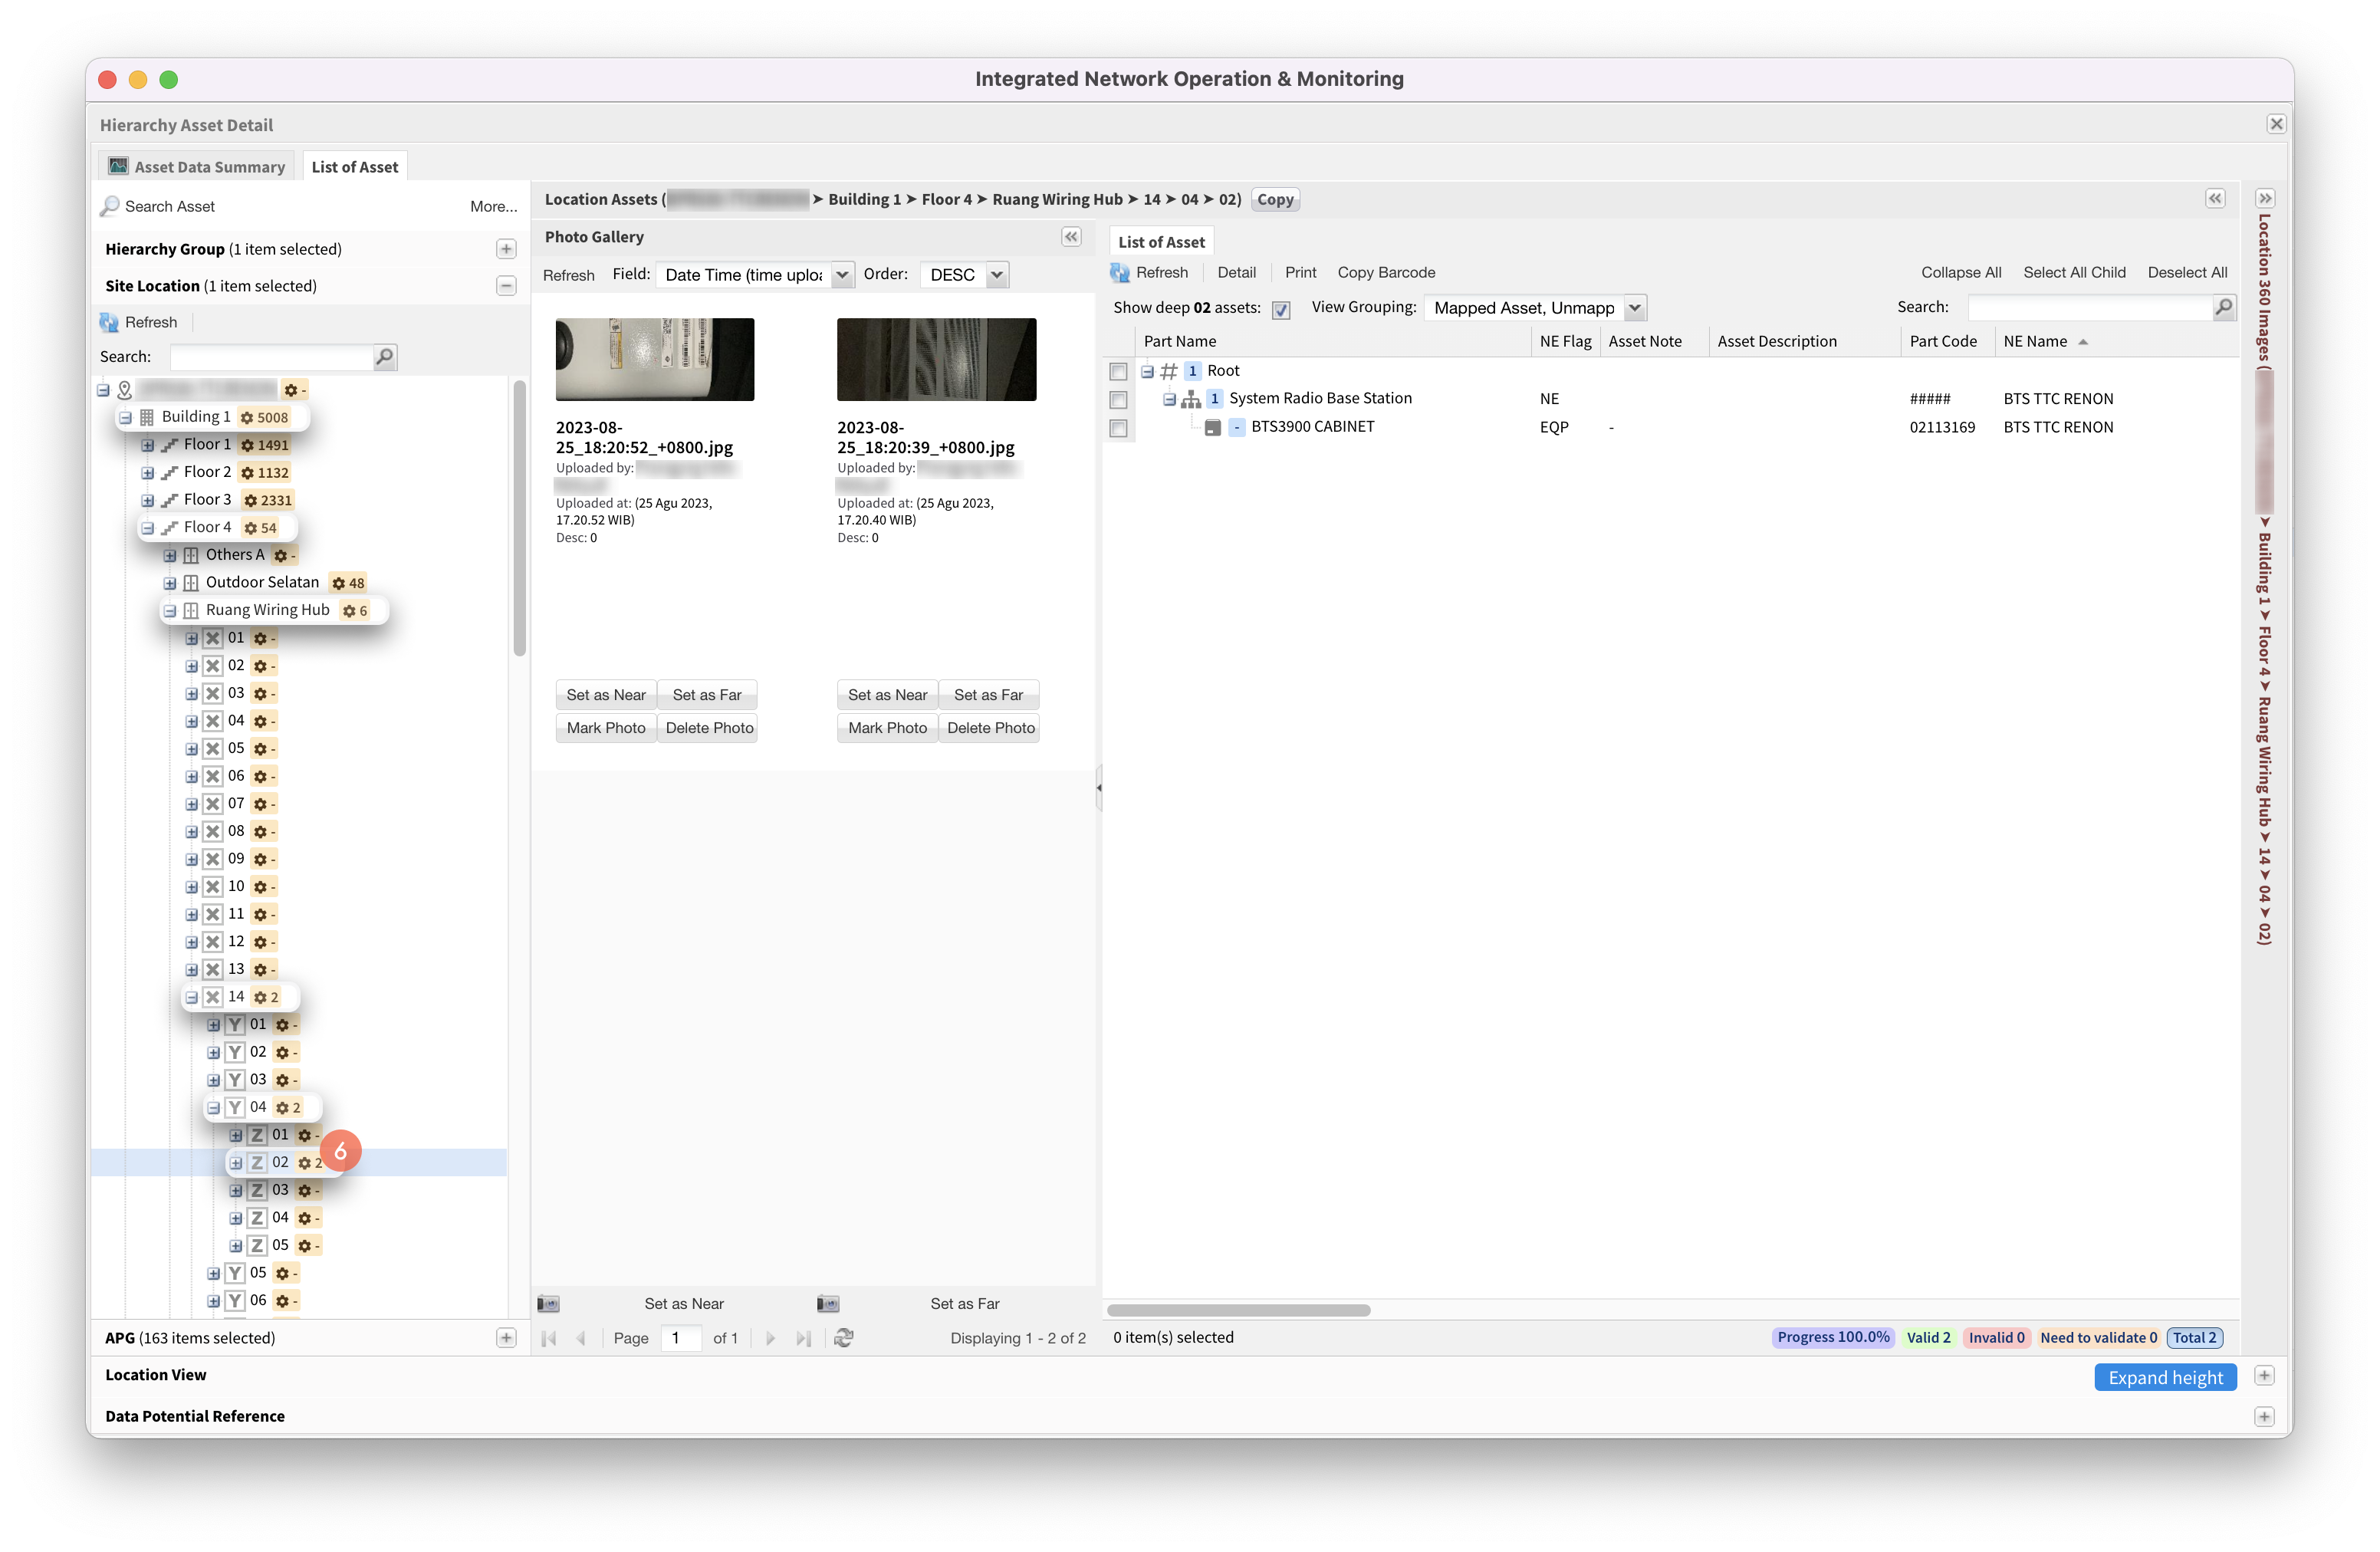Click Detail in the asset toolbar
The width and height of the screenshot is (2380, 1552).
click(x=1236, y=272)
